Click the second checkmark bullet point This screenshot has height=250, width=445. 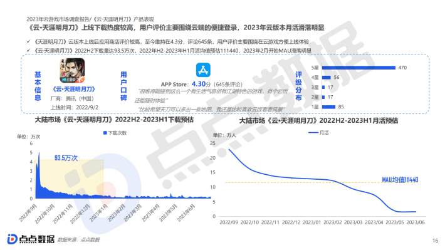click(29, 50)
